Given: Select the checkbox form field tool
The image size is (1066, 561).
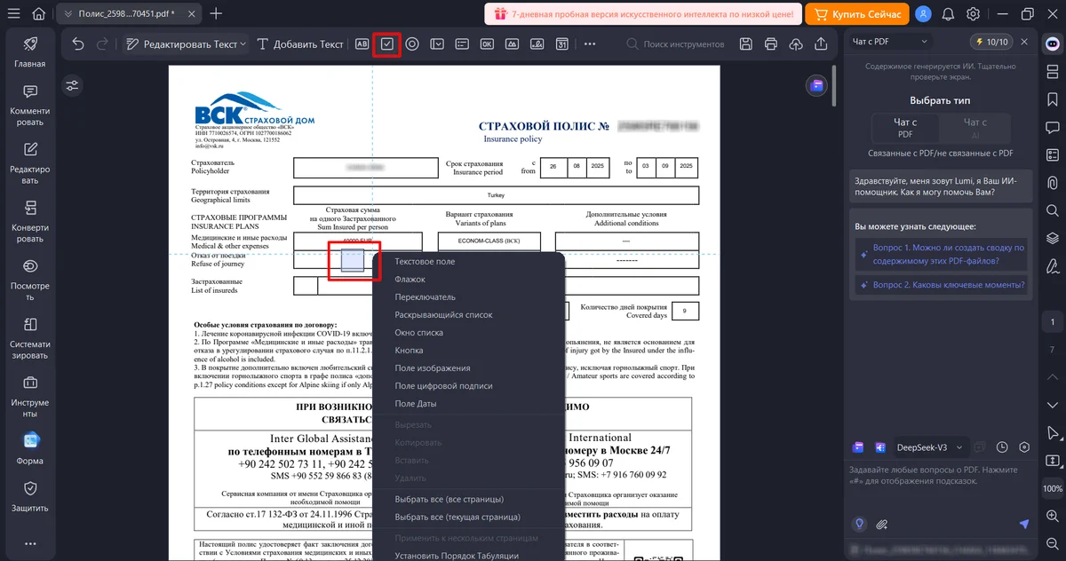Looking at the screenshot, I should click(x=386, y=43).
